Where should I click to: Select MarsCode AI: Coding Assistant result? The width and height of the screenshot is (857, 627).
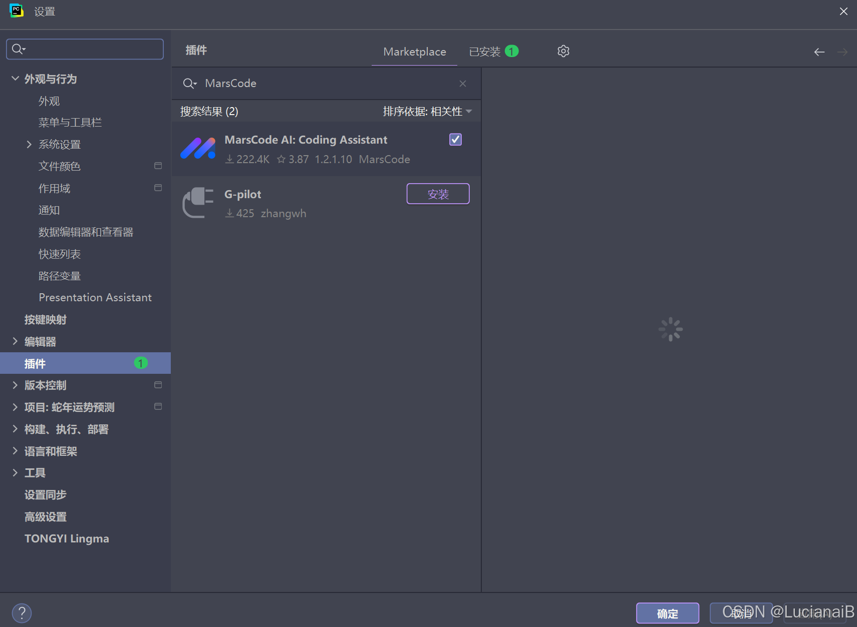326,149
